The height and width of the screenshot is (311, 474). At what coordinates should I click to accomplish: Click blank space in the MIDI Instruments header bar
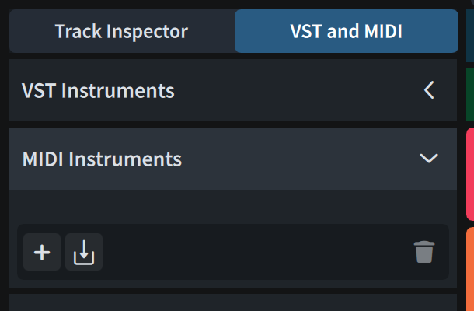pyautogui.click(x=303, y=159)
